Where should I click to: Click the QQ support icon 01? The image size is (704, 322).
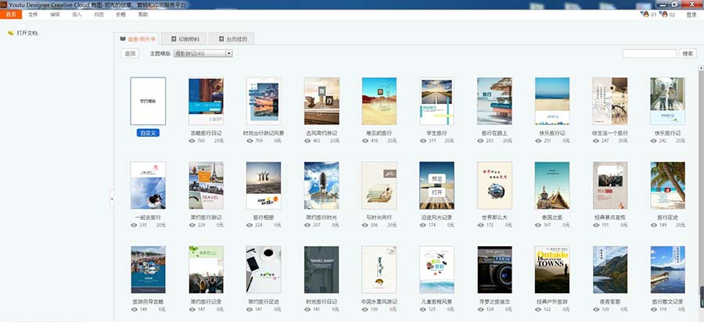pos(645,14)
